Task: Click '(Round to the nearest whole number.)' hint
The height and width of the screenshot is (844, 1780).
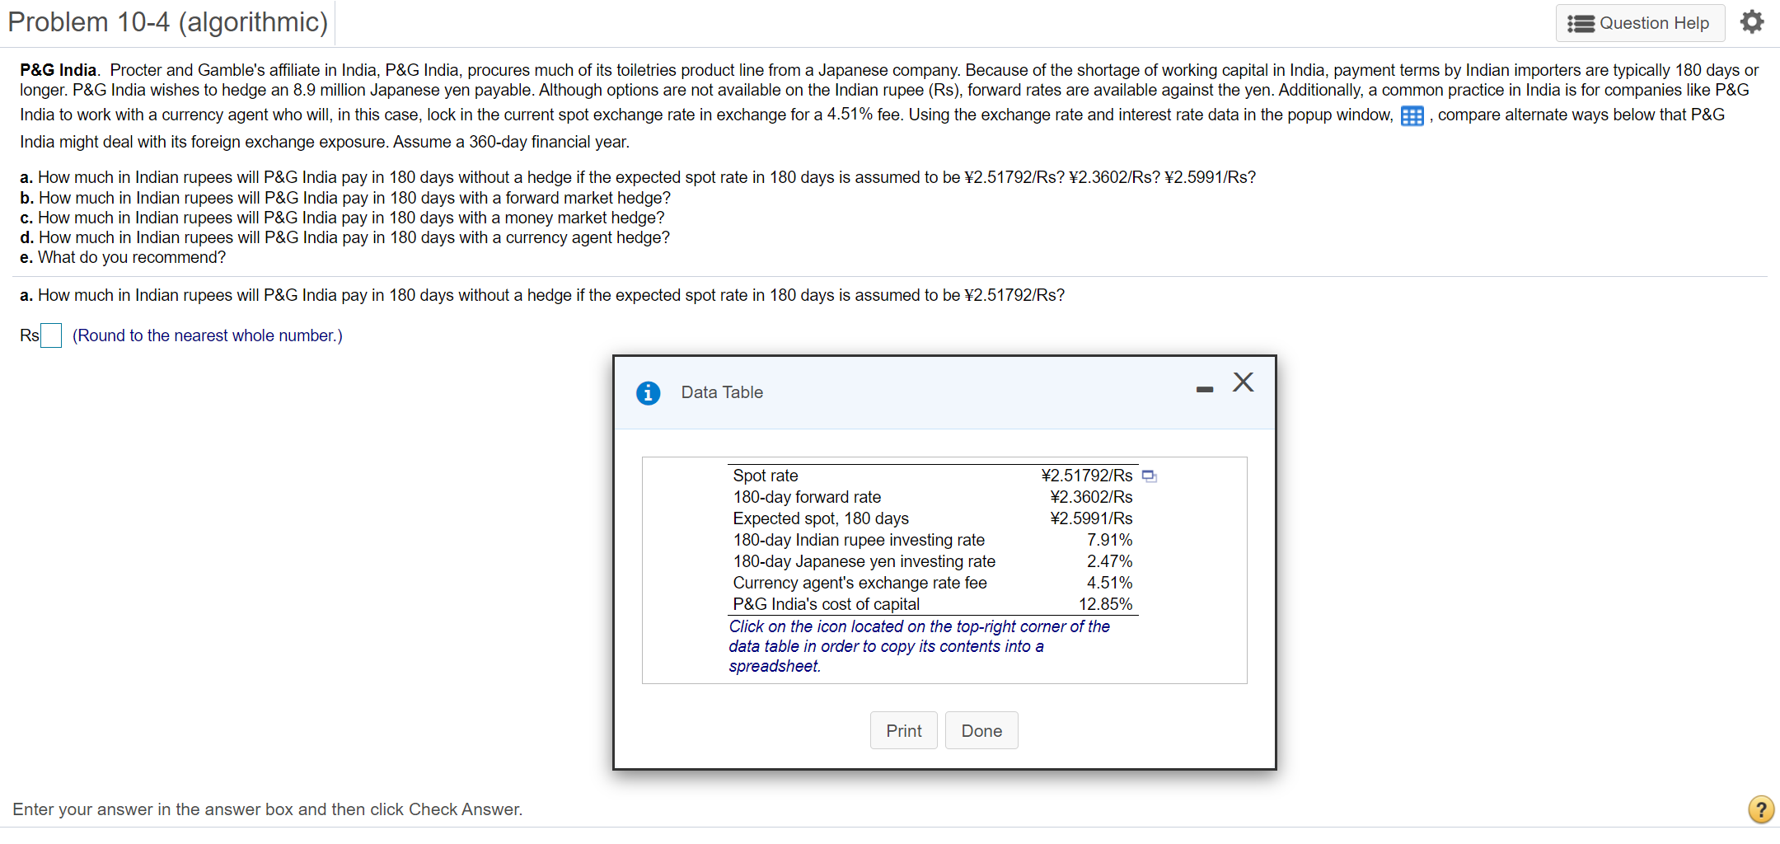Action: tap(208, 335)
